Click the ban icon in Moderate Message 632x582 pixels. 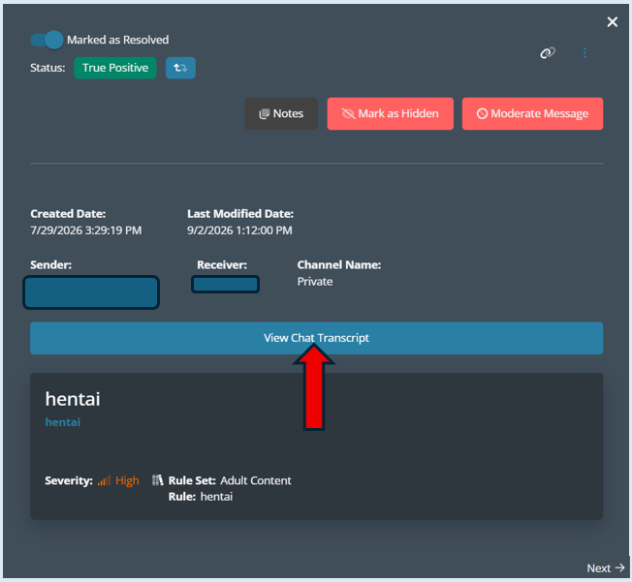tap(482, 114)
